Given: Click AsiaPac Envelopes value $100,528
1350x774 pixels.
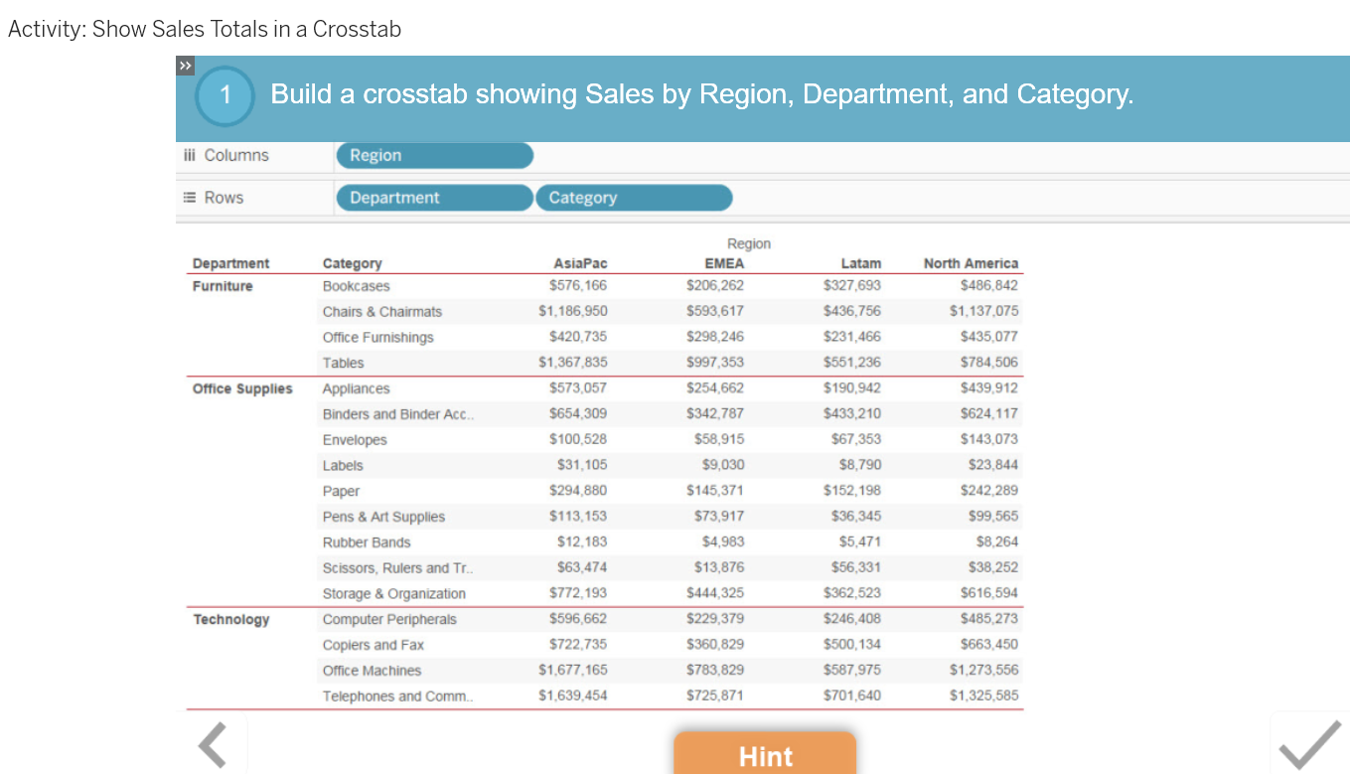Looking at the screenshot, I should point(578,440).
